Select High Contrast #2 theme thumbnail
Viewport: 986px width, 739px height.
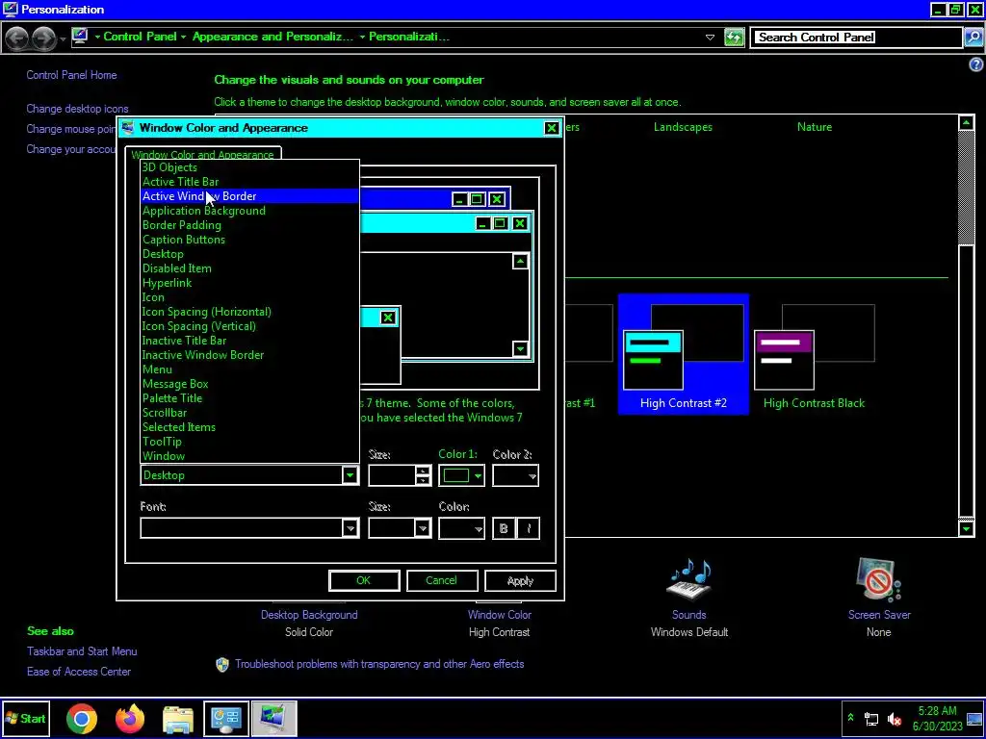pos(683,354)
